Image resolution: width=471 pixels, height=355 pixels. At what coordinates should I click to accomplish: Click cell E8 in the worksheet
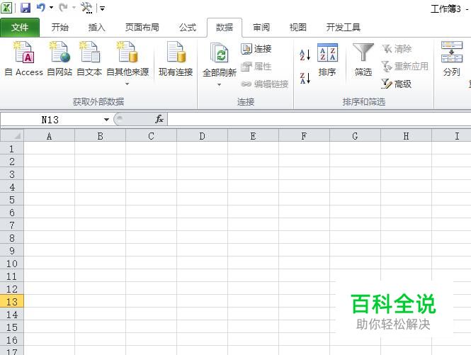254,237
